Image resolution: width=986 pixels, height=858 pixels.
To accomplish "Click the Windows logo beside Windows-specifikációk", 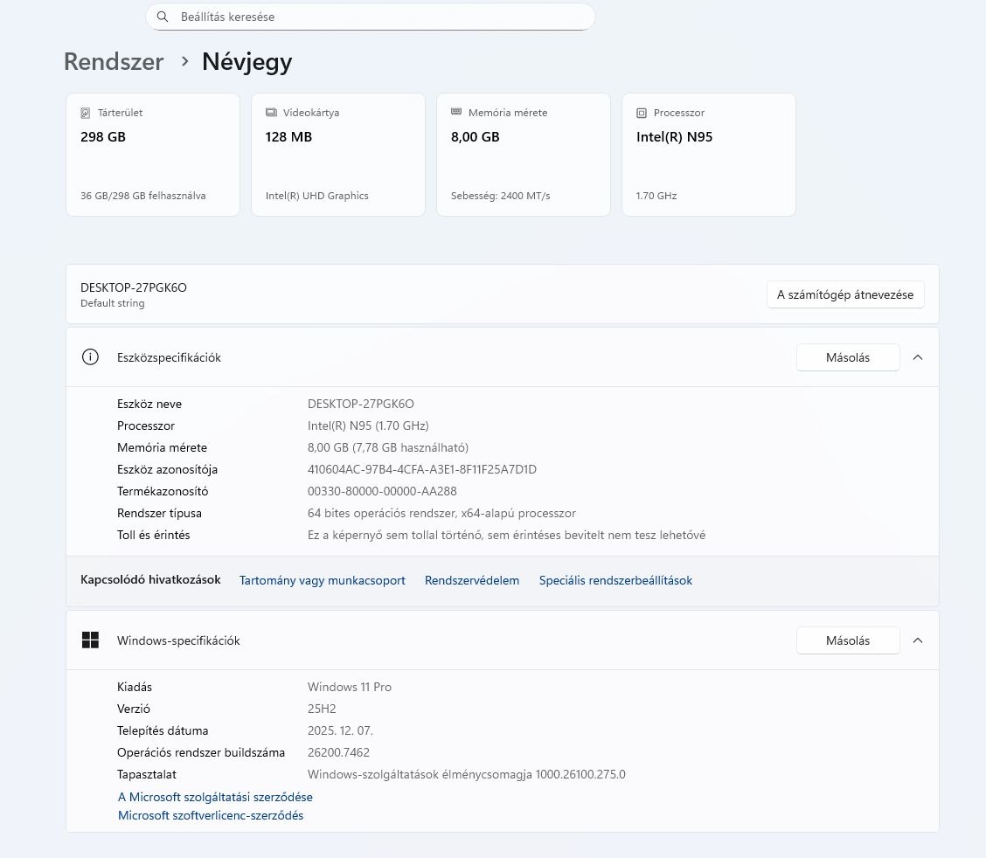I will click(x=90, y=640).
